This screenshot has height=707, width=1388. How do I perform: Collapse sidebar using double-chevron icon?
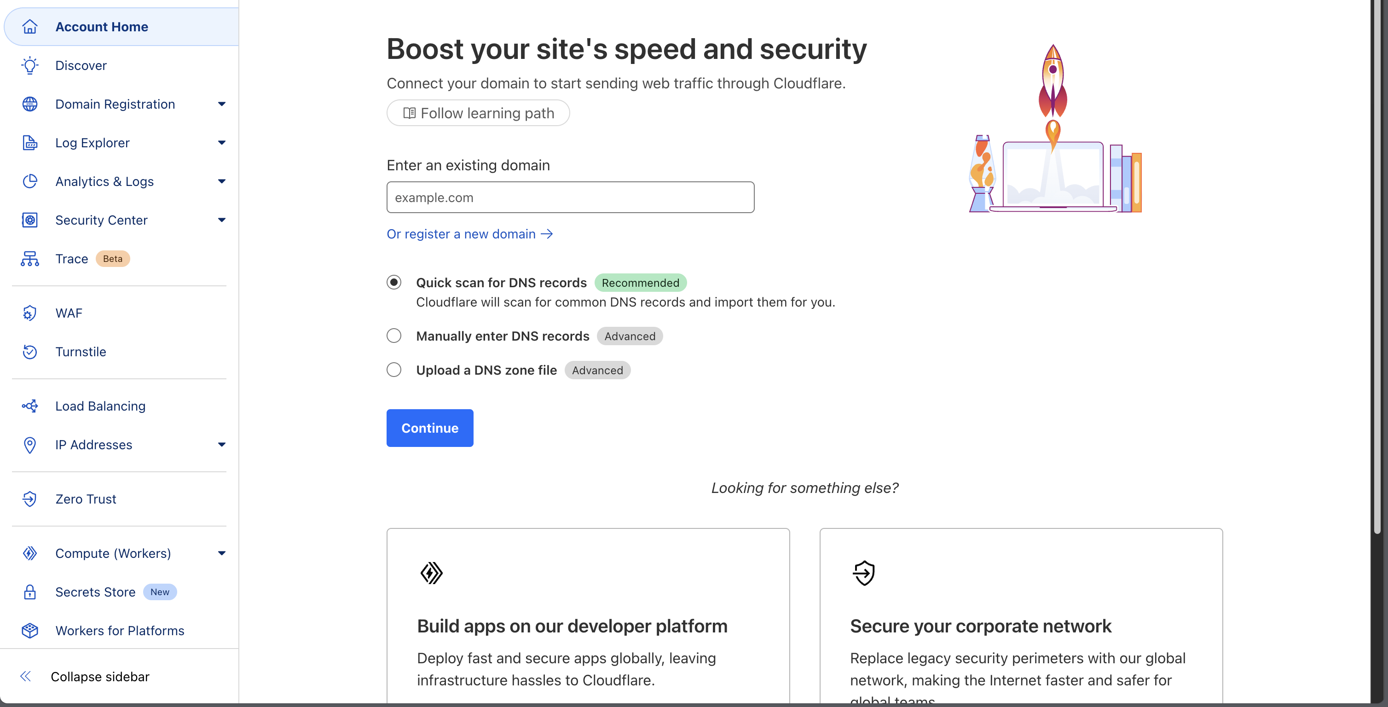coord(25,676)
